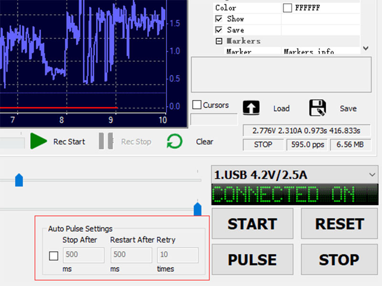Enable the Auto Pulse Settings checkbox
Screen dimensions: 382x286
pos(54,256)
